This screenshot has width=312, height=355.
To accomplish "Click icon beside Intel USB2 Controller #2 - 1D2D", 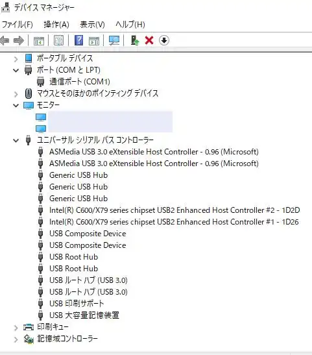I will [x=40, y=210].
